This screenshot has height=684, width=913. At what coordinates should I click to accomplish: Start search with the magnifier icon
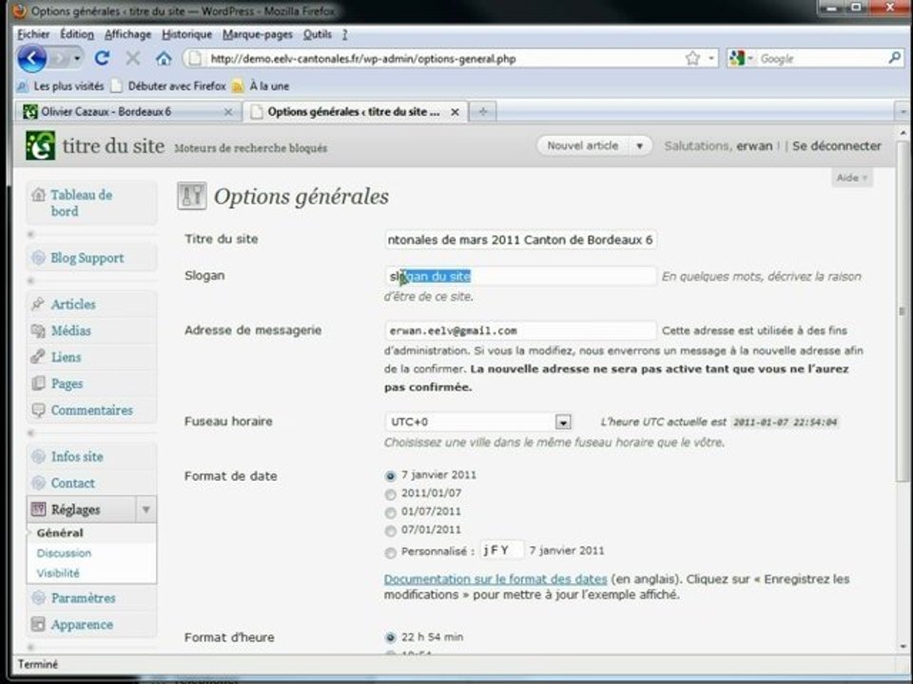[x=895, y=58]
